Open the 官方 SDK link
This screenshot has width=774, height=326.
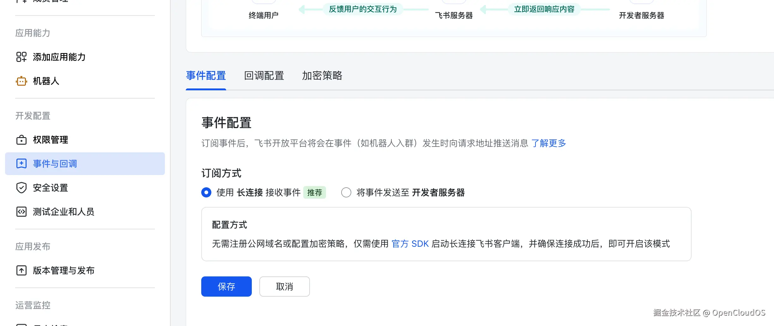pyautogui.click(x=410, y=244)
